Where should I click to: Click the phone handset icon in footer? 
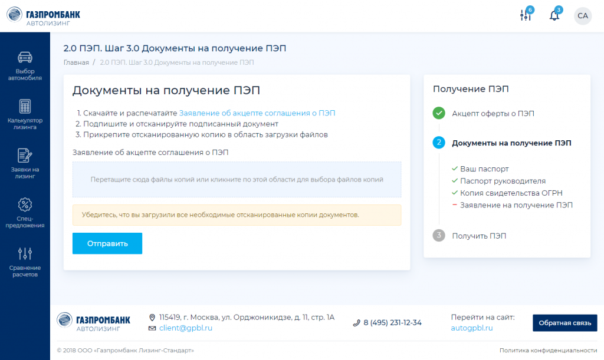(x=356, y=323)
